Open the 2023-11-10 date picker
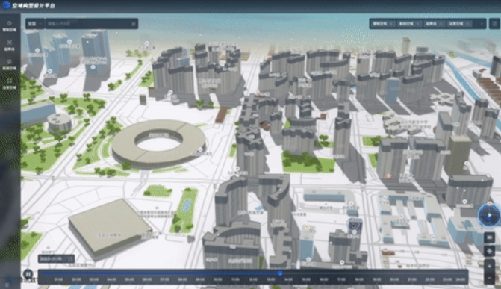 click(57, 258)
